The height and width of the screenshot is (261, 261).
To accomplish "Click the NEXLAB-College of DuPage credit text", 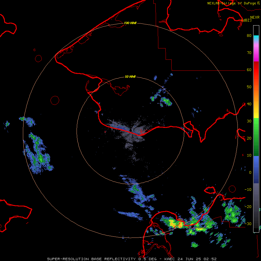I will click(231, 3).
